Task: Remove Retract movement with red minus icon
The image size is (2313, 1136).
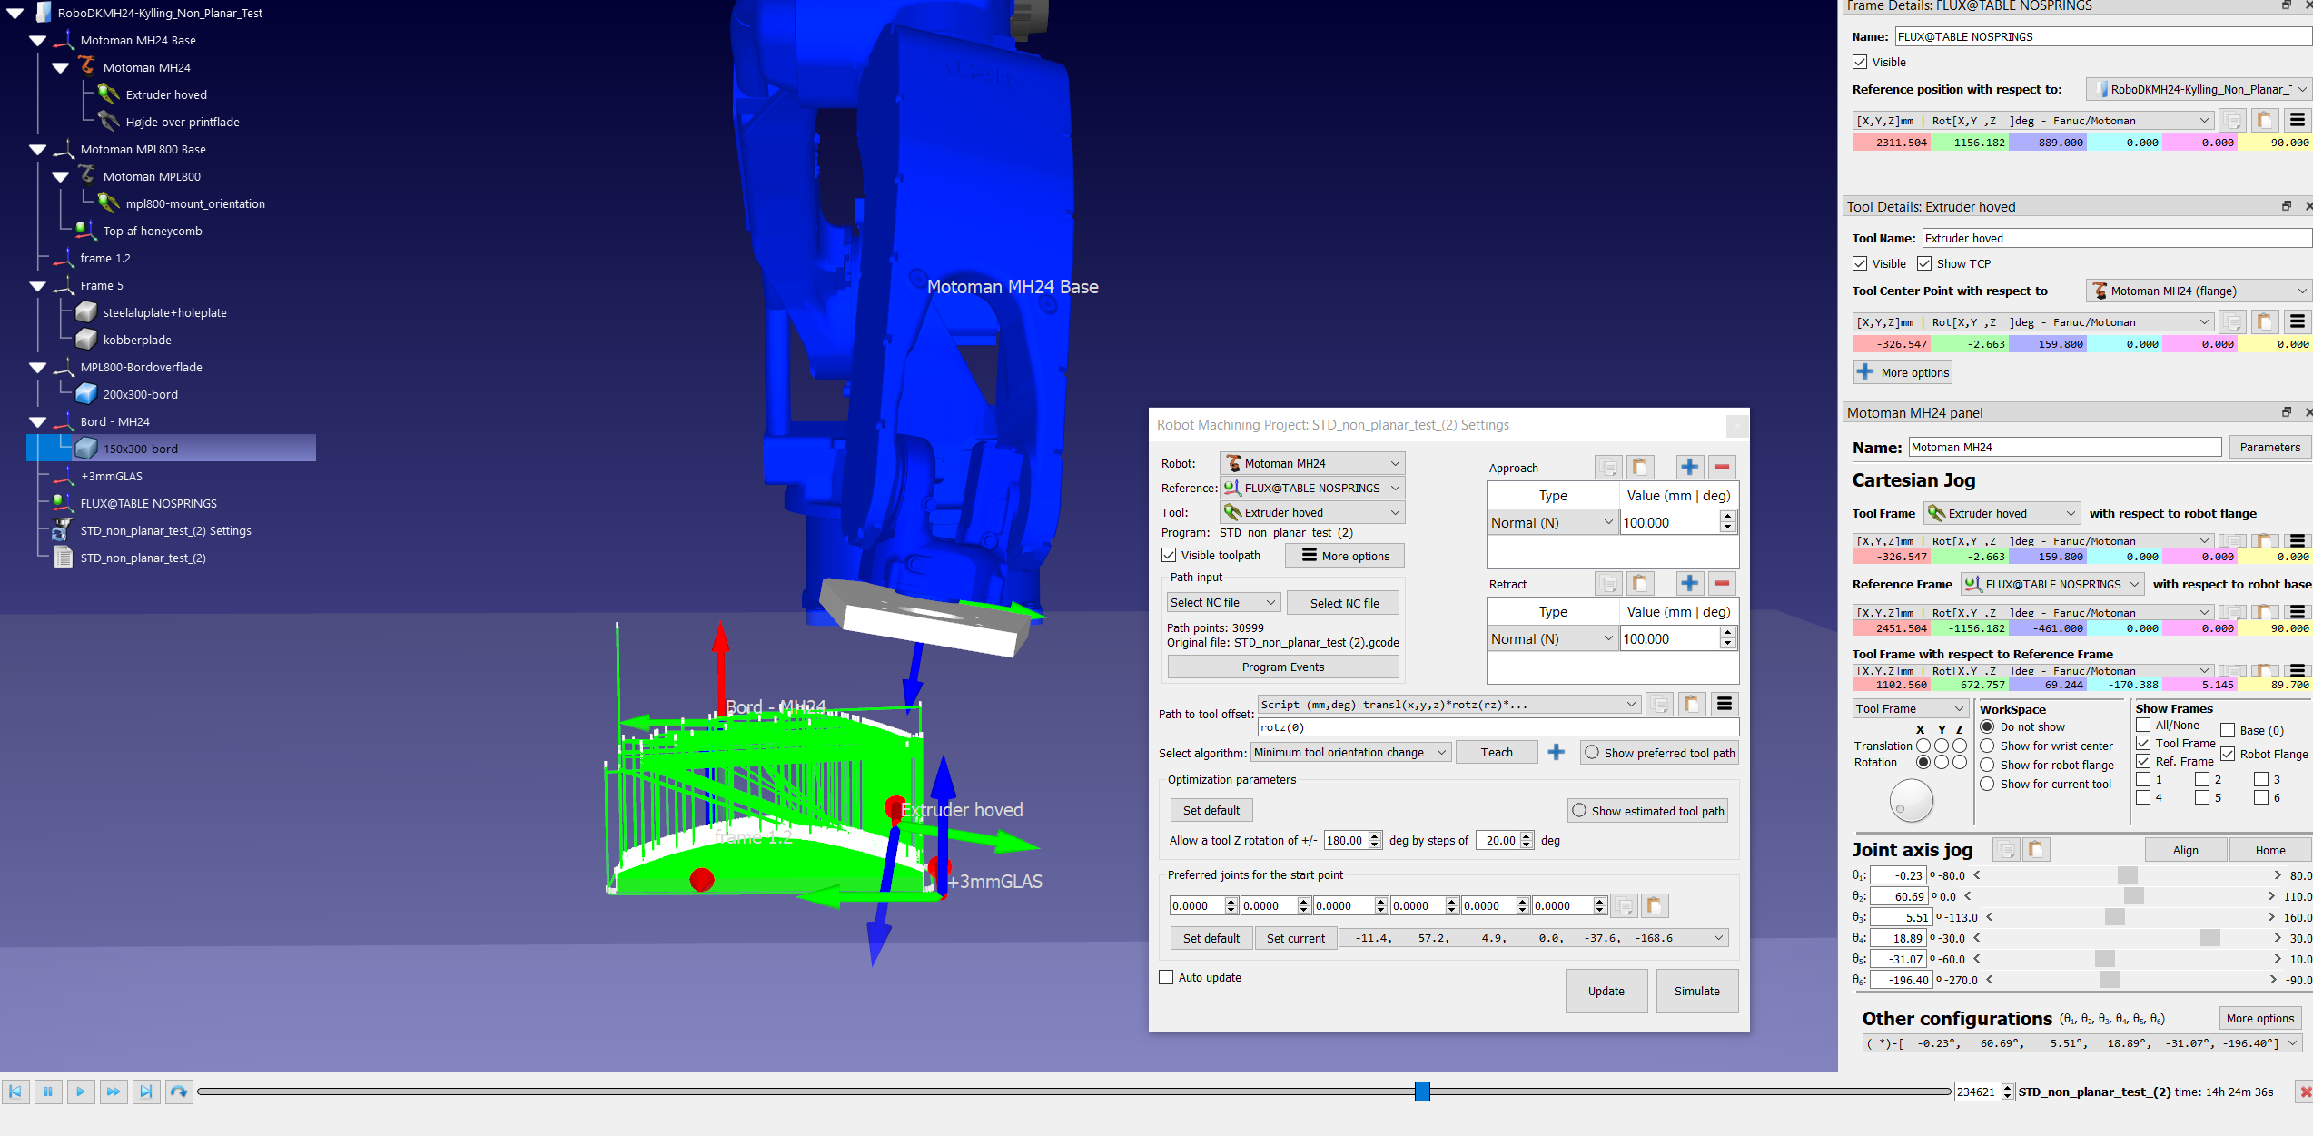Action: [1721, 583]
